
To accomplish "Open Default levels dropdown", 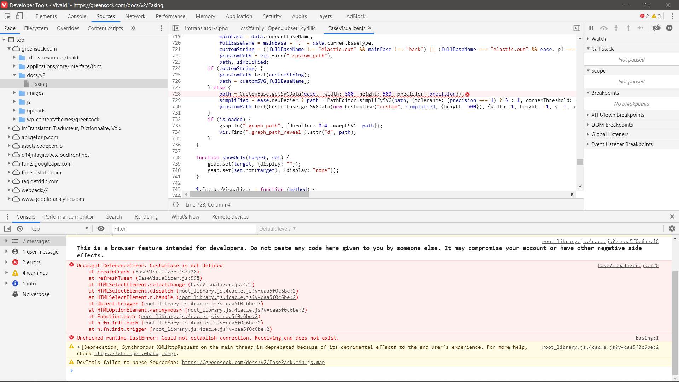I will click(x=278, y=228).
